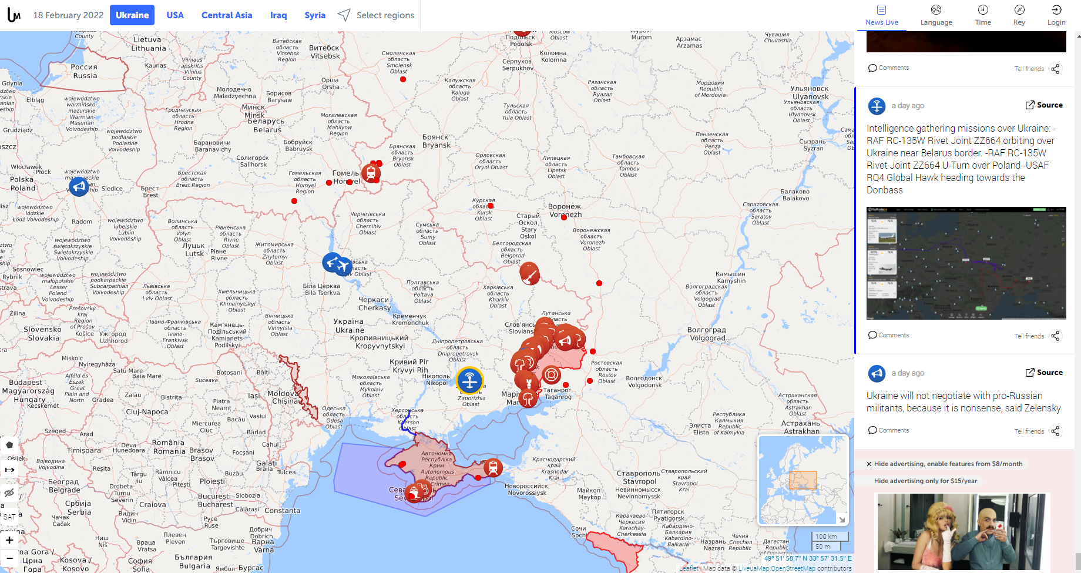Click the arrow expand-map tool
1081x573 pixels.
point(9,470)
